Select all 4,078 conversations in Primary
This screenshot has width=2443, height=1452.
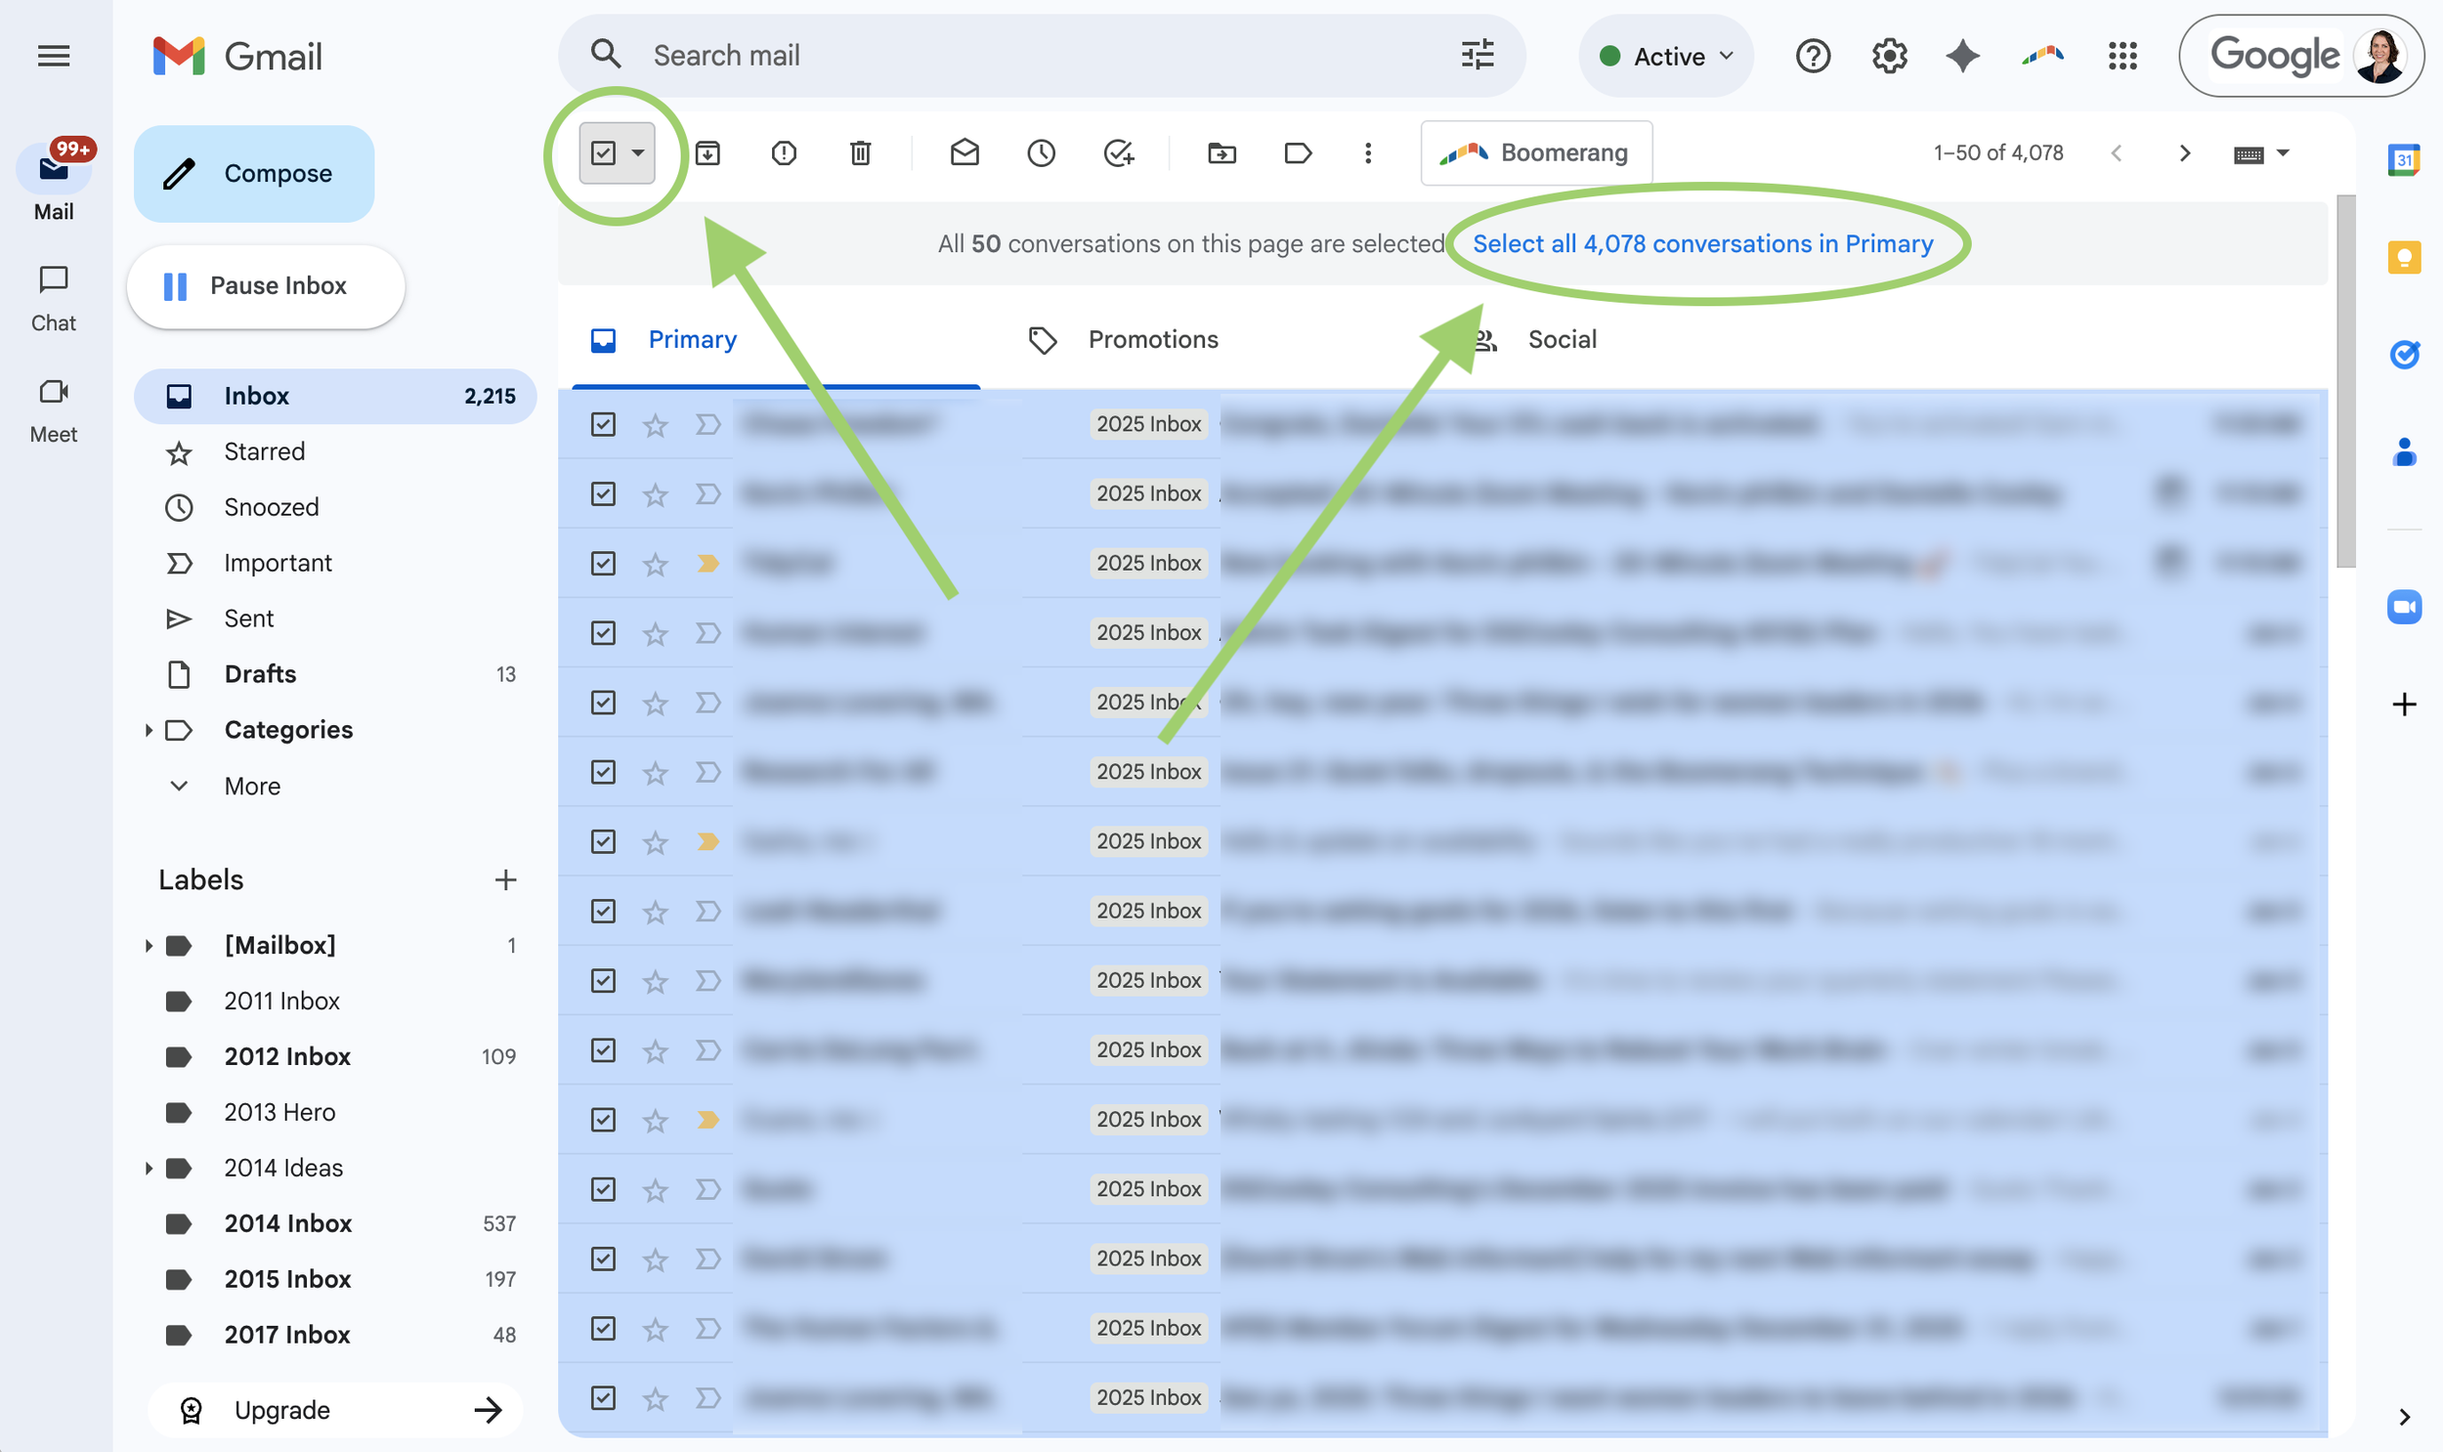(1702, 243)
